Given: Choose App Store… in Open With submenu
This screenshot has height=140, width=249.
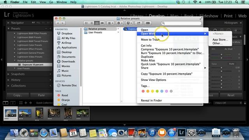Looking at the screenshot, I should click(x=220, y=40).
